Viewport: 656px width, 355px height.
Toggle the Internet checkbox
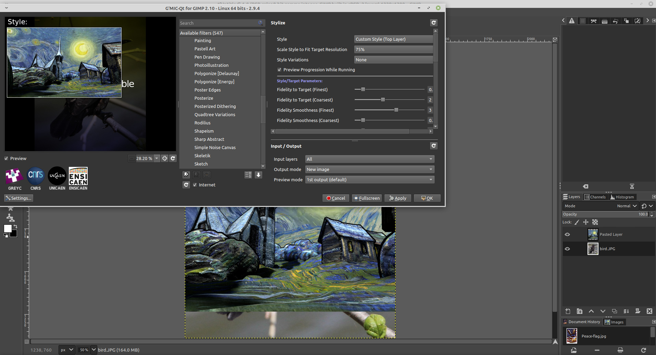click(195, 185)
